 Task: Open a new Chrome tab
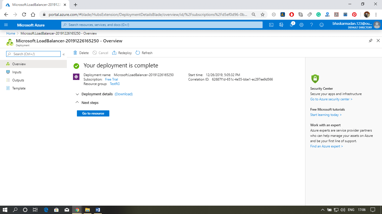coord(76,5)
